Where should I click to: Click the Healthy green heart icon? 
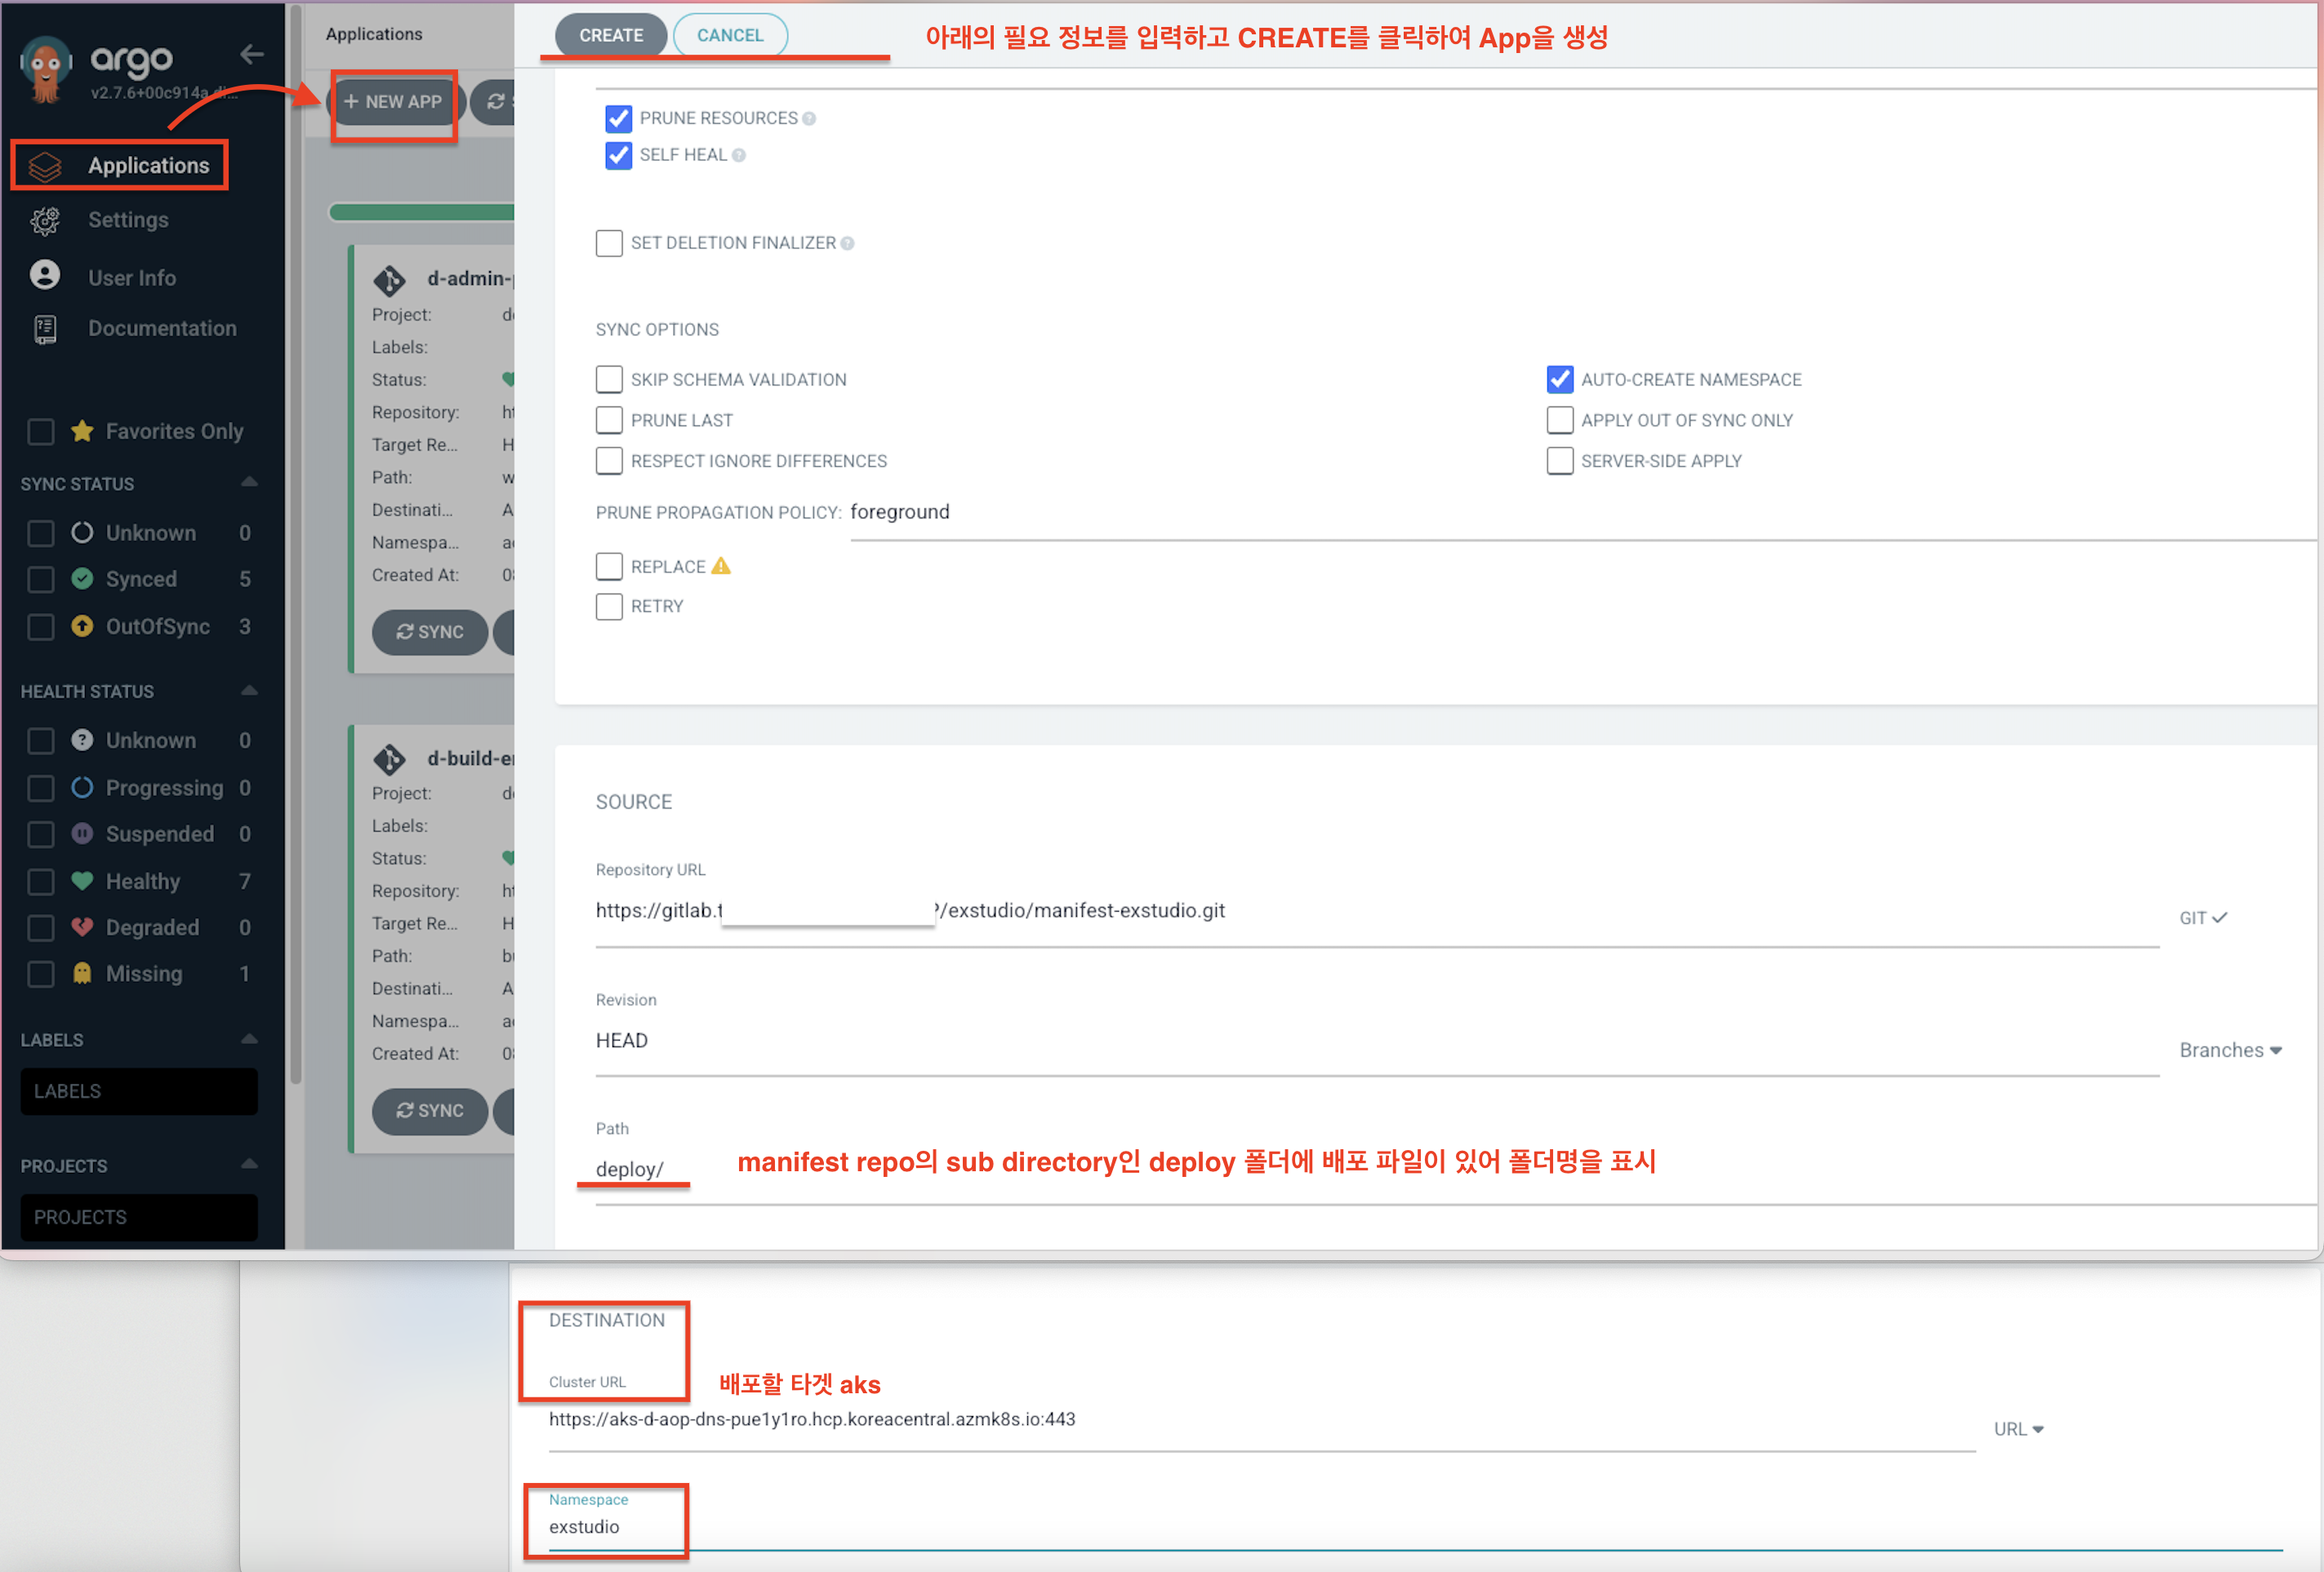[82, 881]
